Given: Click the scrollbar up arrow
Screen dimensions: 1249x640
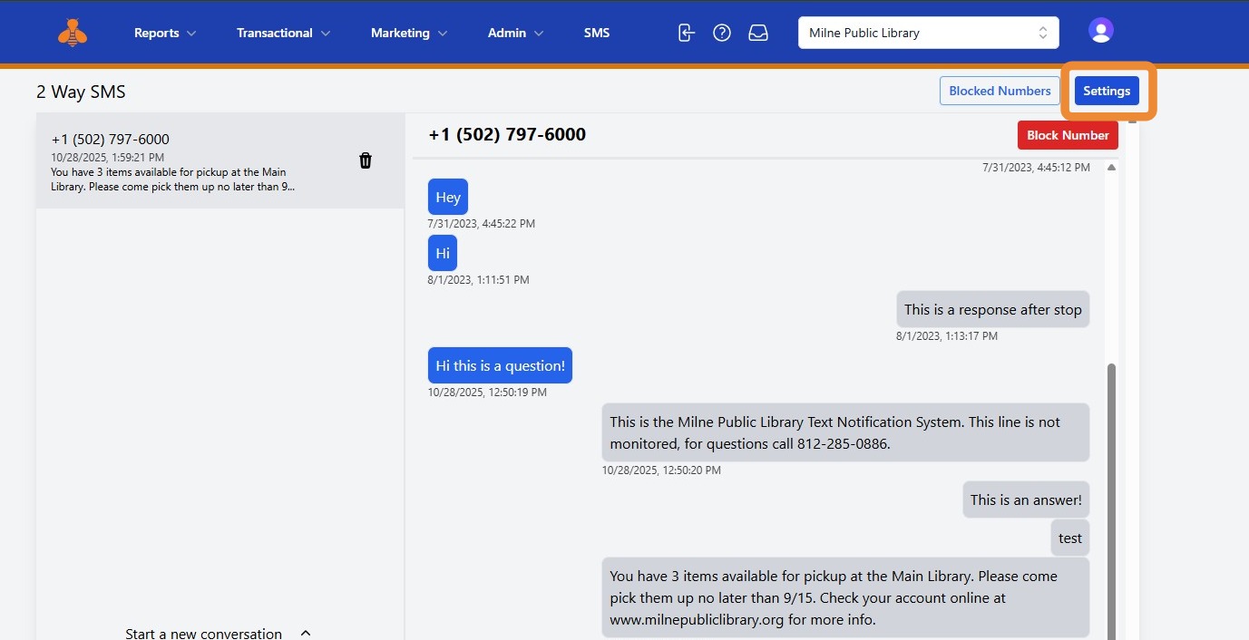Looking at the screenshot, I should (x=1111, y=168).
